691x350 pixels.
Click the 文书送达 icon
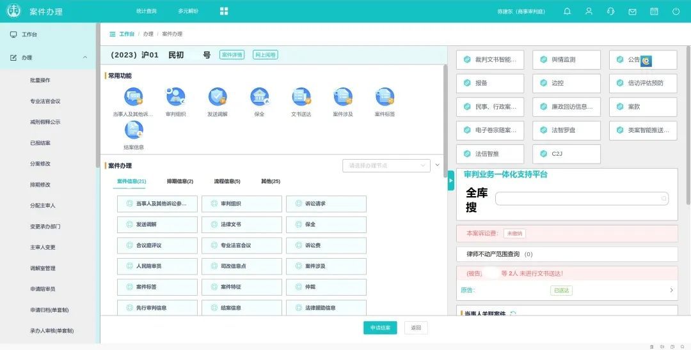coord(301,97)
